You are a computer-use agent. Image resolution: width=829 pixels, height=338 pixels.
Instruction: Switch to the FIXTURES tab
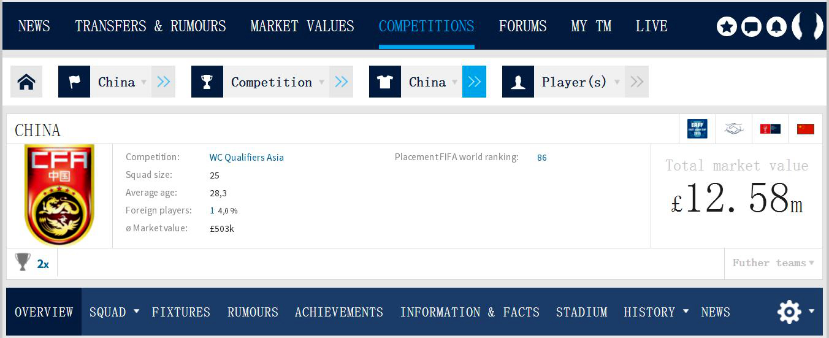181,312
